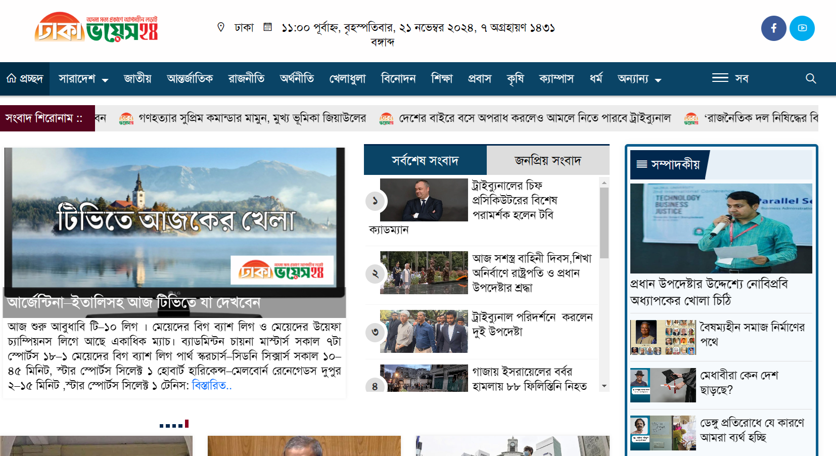The image size is (836, 456).
Task: Open the খেলাধুলা menu item
Action: [347, 79]
